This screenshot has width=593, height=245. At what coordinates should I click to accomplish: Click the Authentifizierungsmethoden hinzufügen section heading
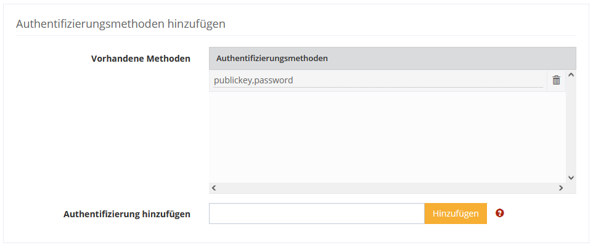pyautogui.click(x=121, y=24)
